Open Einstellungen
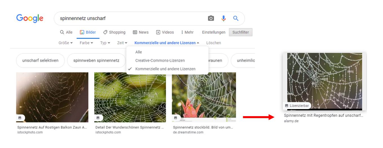 [214, 32]
